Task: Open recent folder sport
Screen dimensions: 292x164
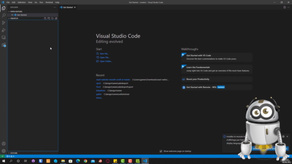Action: tap(99, 83)
